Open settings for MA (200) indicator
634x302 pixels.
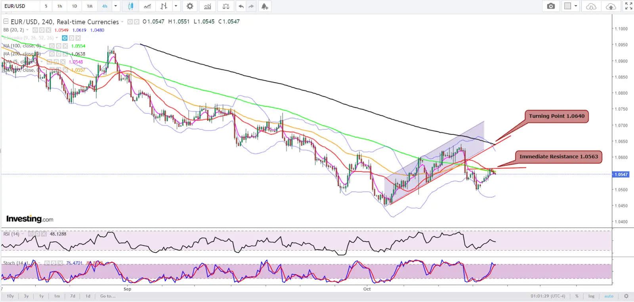click(x=59, y=54)
